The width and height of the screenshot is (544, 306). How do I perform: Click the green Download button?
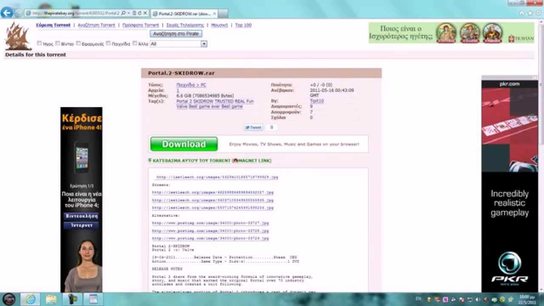pos(184,144)
